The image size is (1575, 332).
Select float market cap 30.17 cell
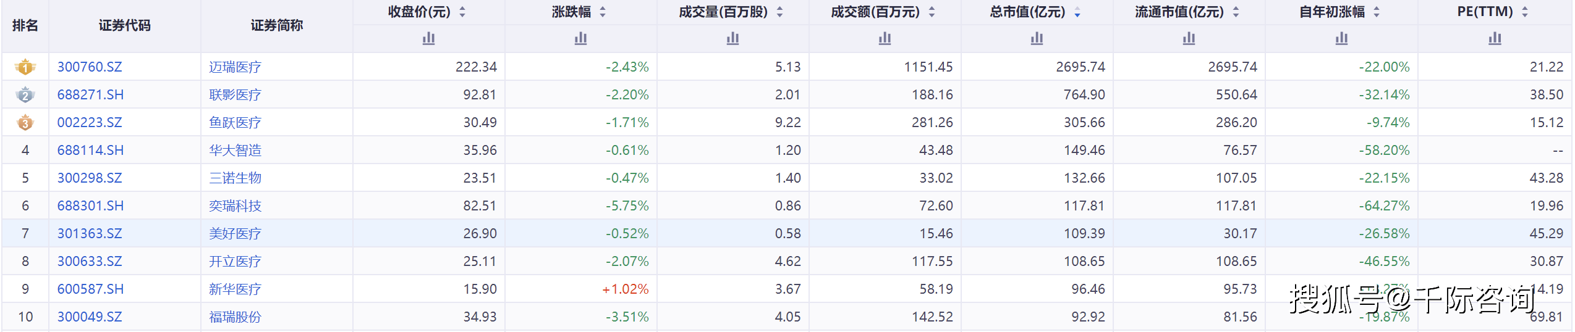point(1189,233)
